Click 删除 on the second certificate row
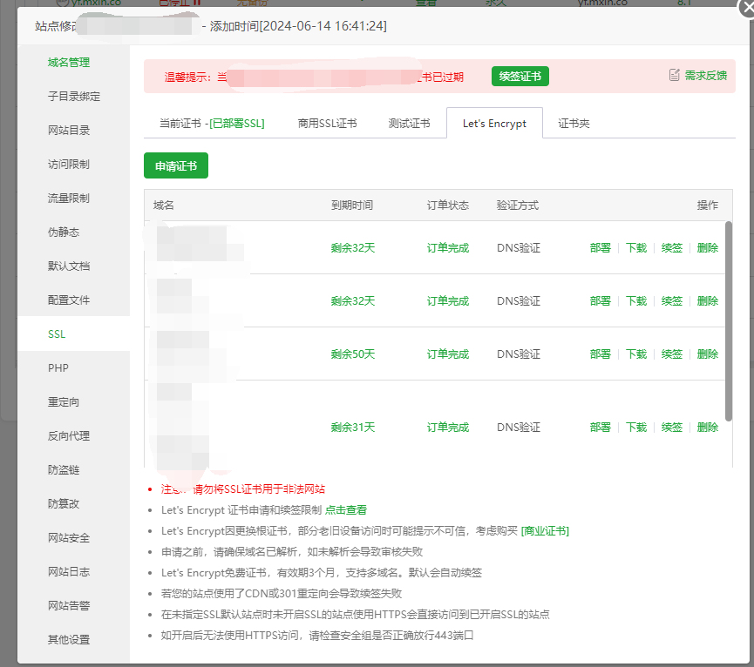This screenshot has height=667, width=754. point(708,301)
